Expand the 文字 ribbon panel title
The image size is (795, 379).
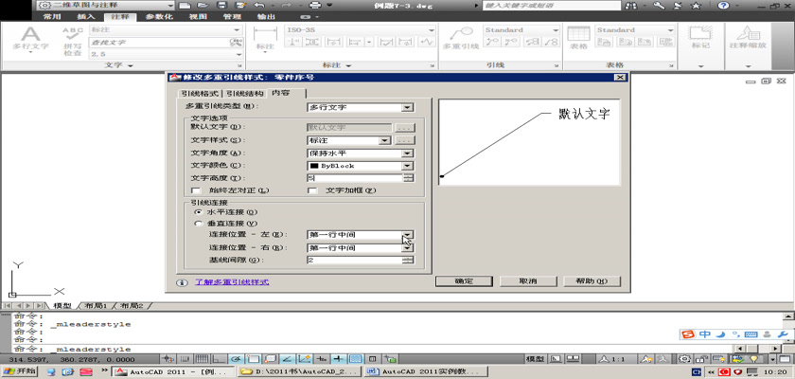coord(118,65)
